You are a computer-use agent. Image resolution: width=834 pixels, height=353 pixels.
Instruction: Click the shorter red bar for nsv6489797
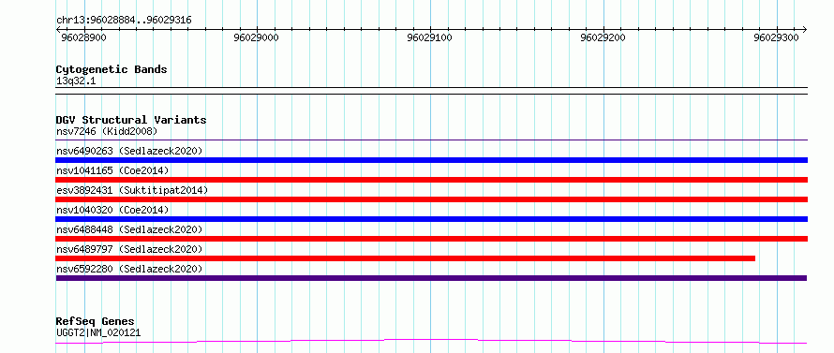point(406,258)
